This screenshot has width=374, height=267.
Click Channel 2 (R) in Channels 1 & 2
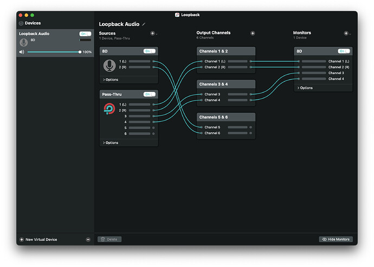[215, 67]
